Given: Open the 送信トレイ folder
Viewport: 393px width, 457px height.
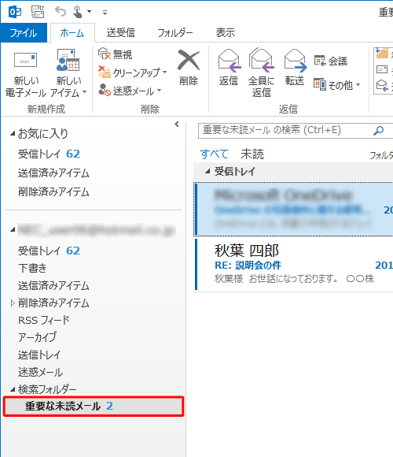Looking at the screenshot, I should coord(39,355).
